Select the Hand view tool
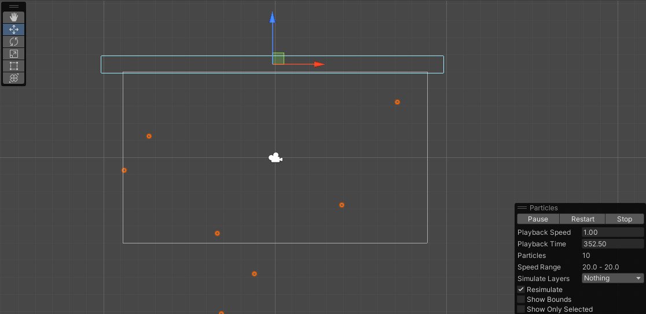 14,17
